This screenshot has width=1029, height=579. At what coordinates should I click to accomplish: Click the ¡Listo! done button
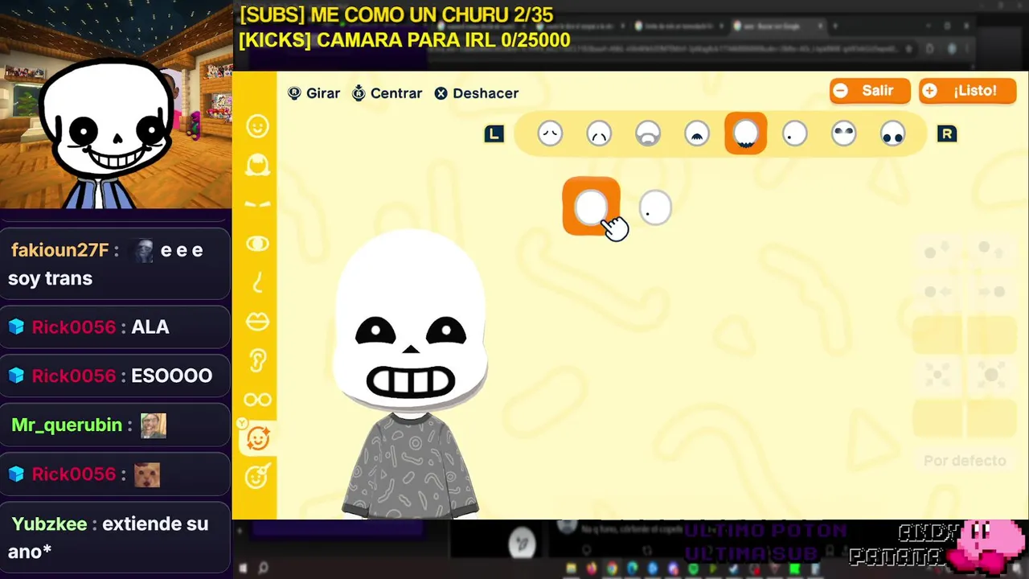[x=968, y=91]
